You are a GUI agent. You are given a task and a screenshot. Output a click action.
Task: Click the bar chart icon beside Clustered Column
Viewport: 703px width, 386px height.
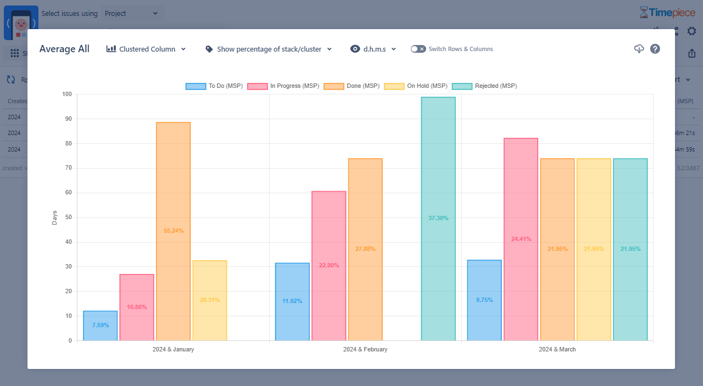point(111,49)
